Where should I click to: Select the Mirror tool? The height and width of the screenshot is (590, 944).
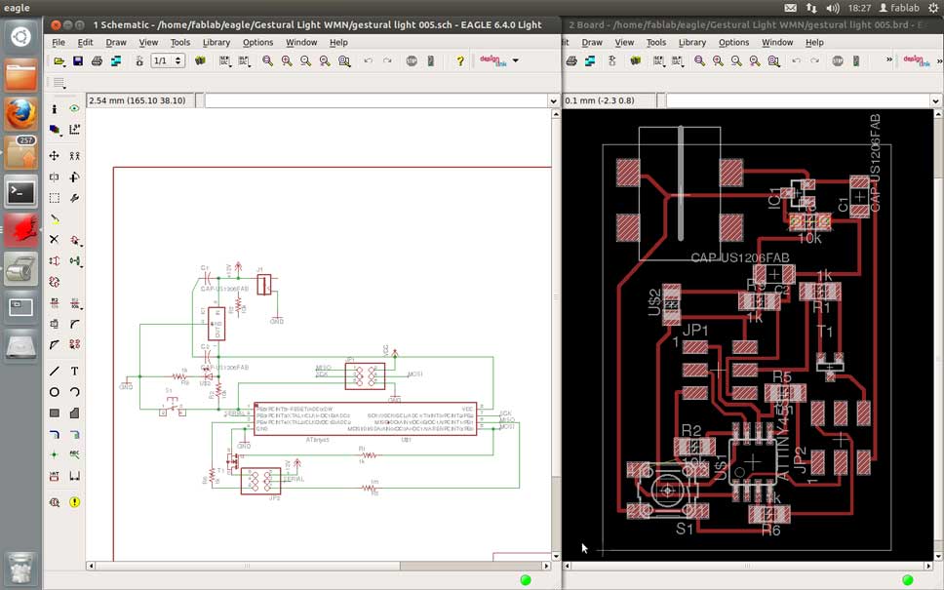[55, 177]
